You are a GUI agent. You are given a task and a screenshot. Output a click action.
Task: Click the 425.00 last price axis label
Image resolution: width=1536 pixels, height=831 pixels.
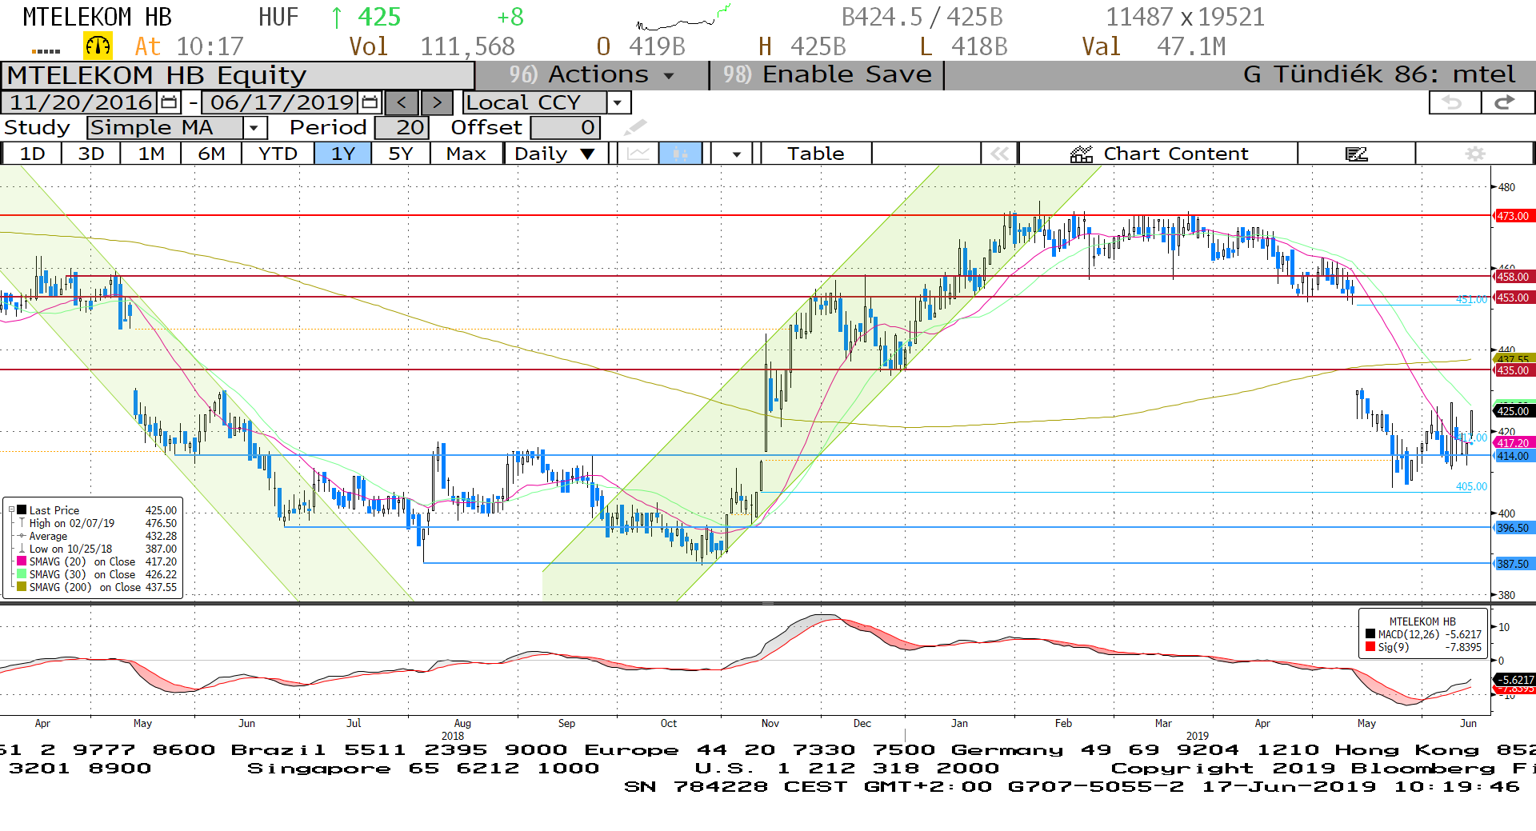point(1513,411)
